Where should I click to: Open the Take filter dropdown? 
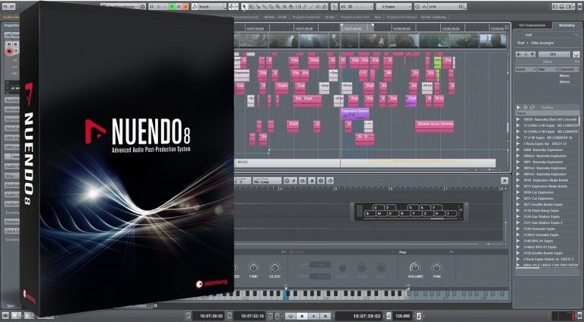pyautogui.click(x=547, y=70)
